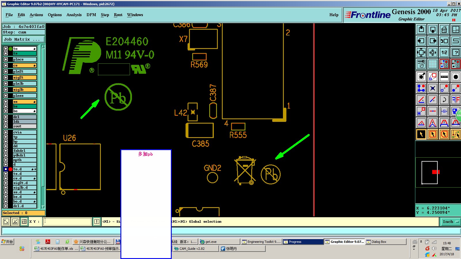This screenshot has width=461, height=259.
Task: Toggle the checkbox for layer to.d
Action: (x=6, y=169)
